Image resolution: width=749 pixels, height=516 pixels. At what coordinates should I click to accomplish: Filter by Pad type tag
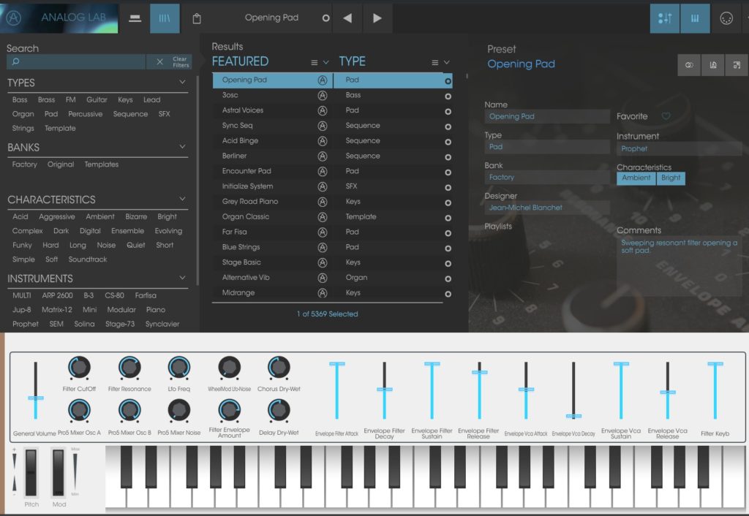coord(51,114)
